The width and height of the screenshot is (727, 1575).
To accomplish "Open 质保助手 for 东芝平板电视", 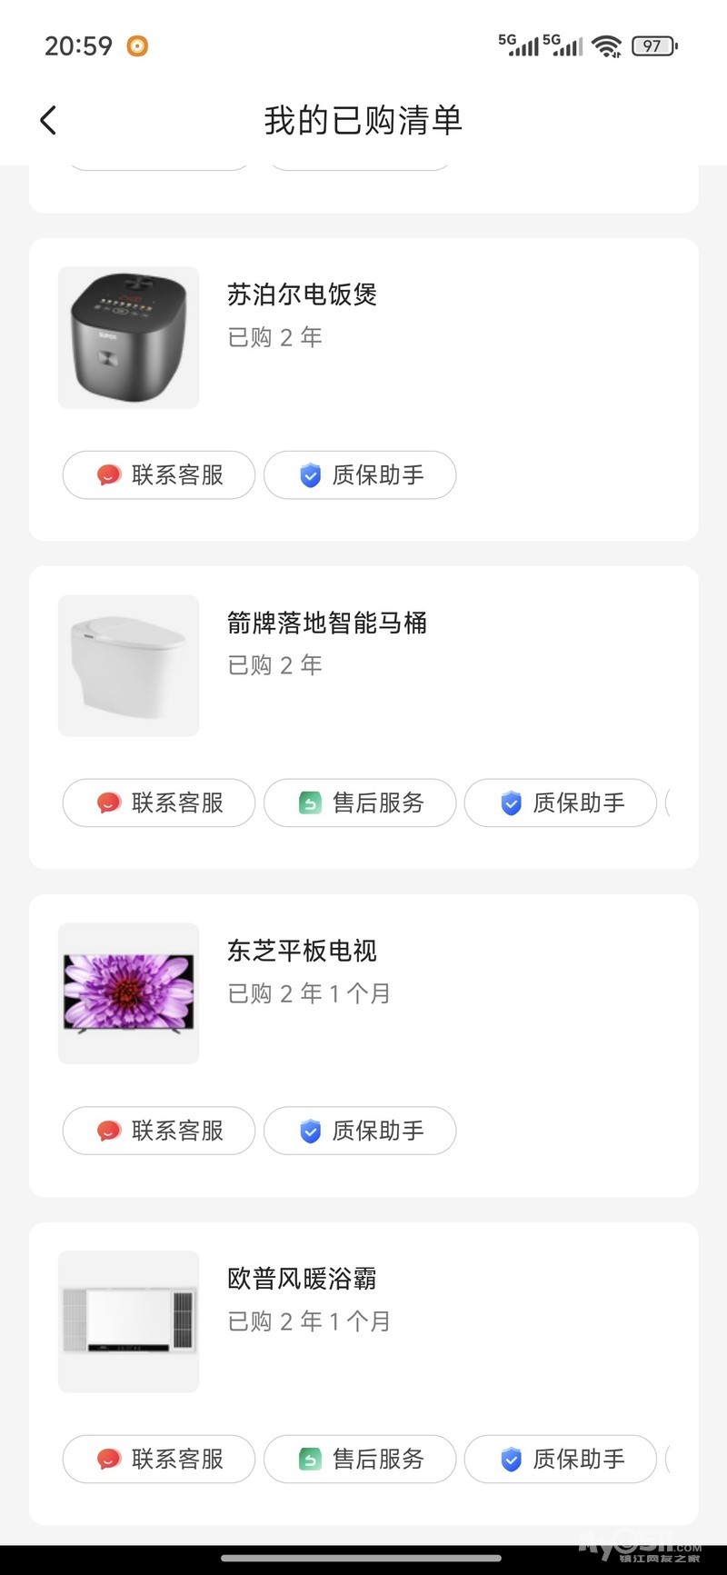I will tap(360, 1131).
